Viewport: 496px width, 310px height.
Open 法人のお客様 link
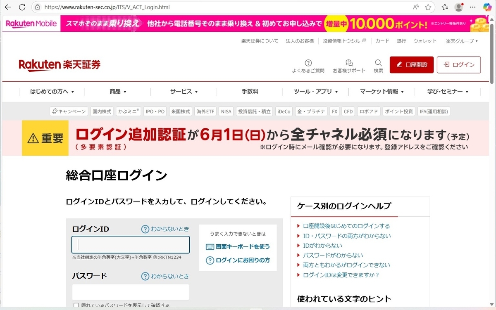[300, 41]
